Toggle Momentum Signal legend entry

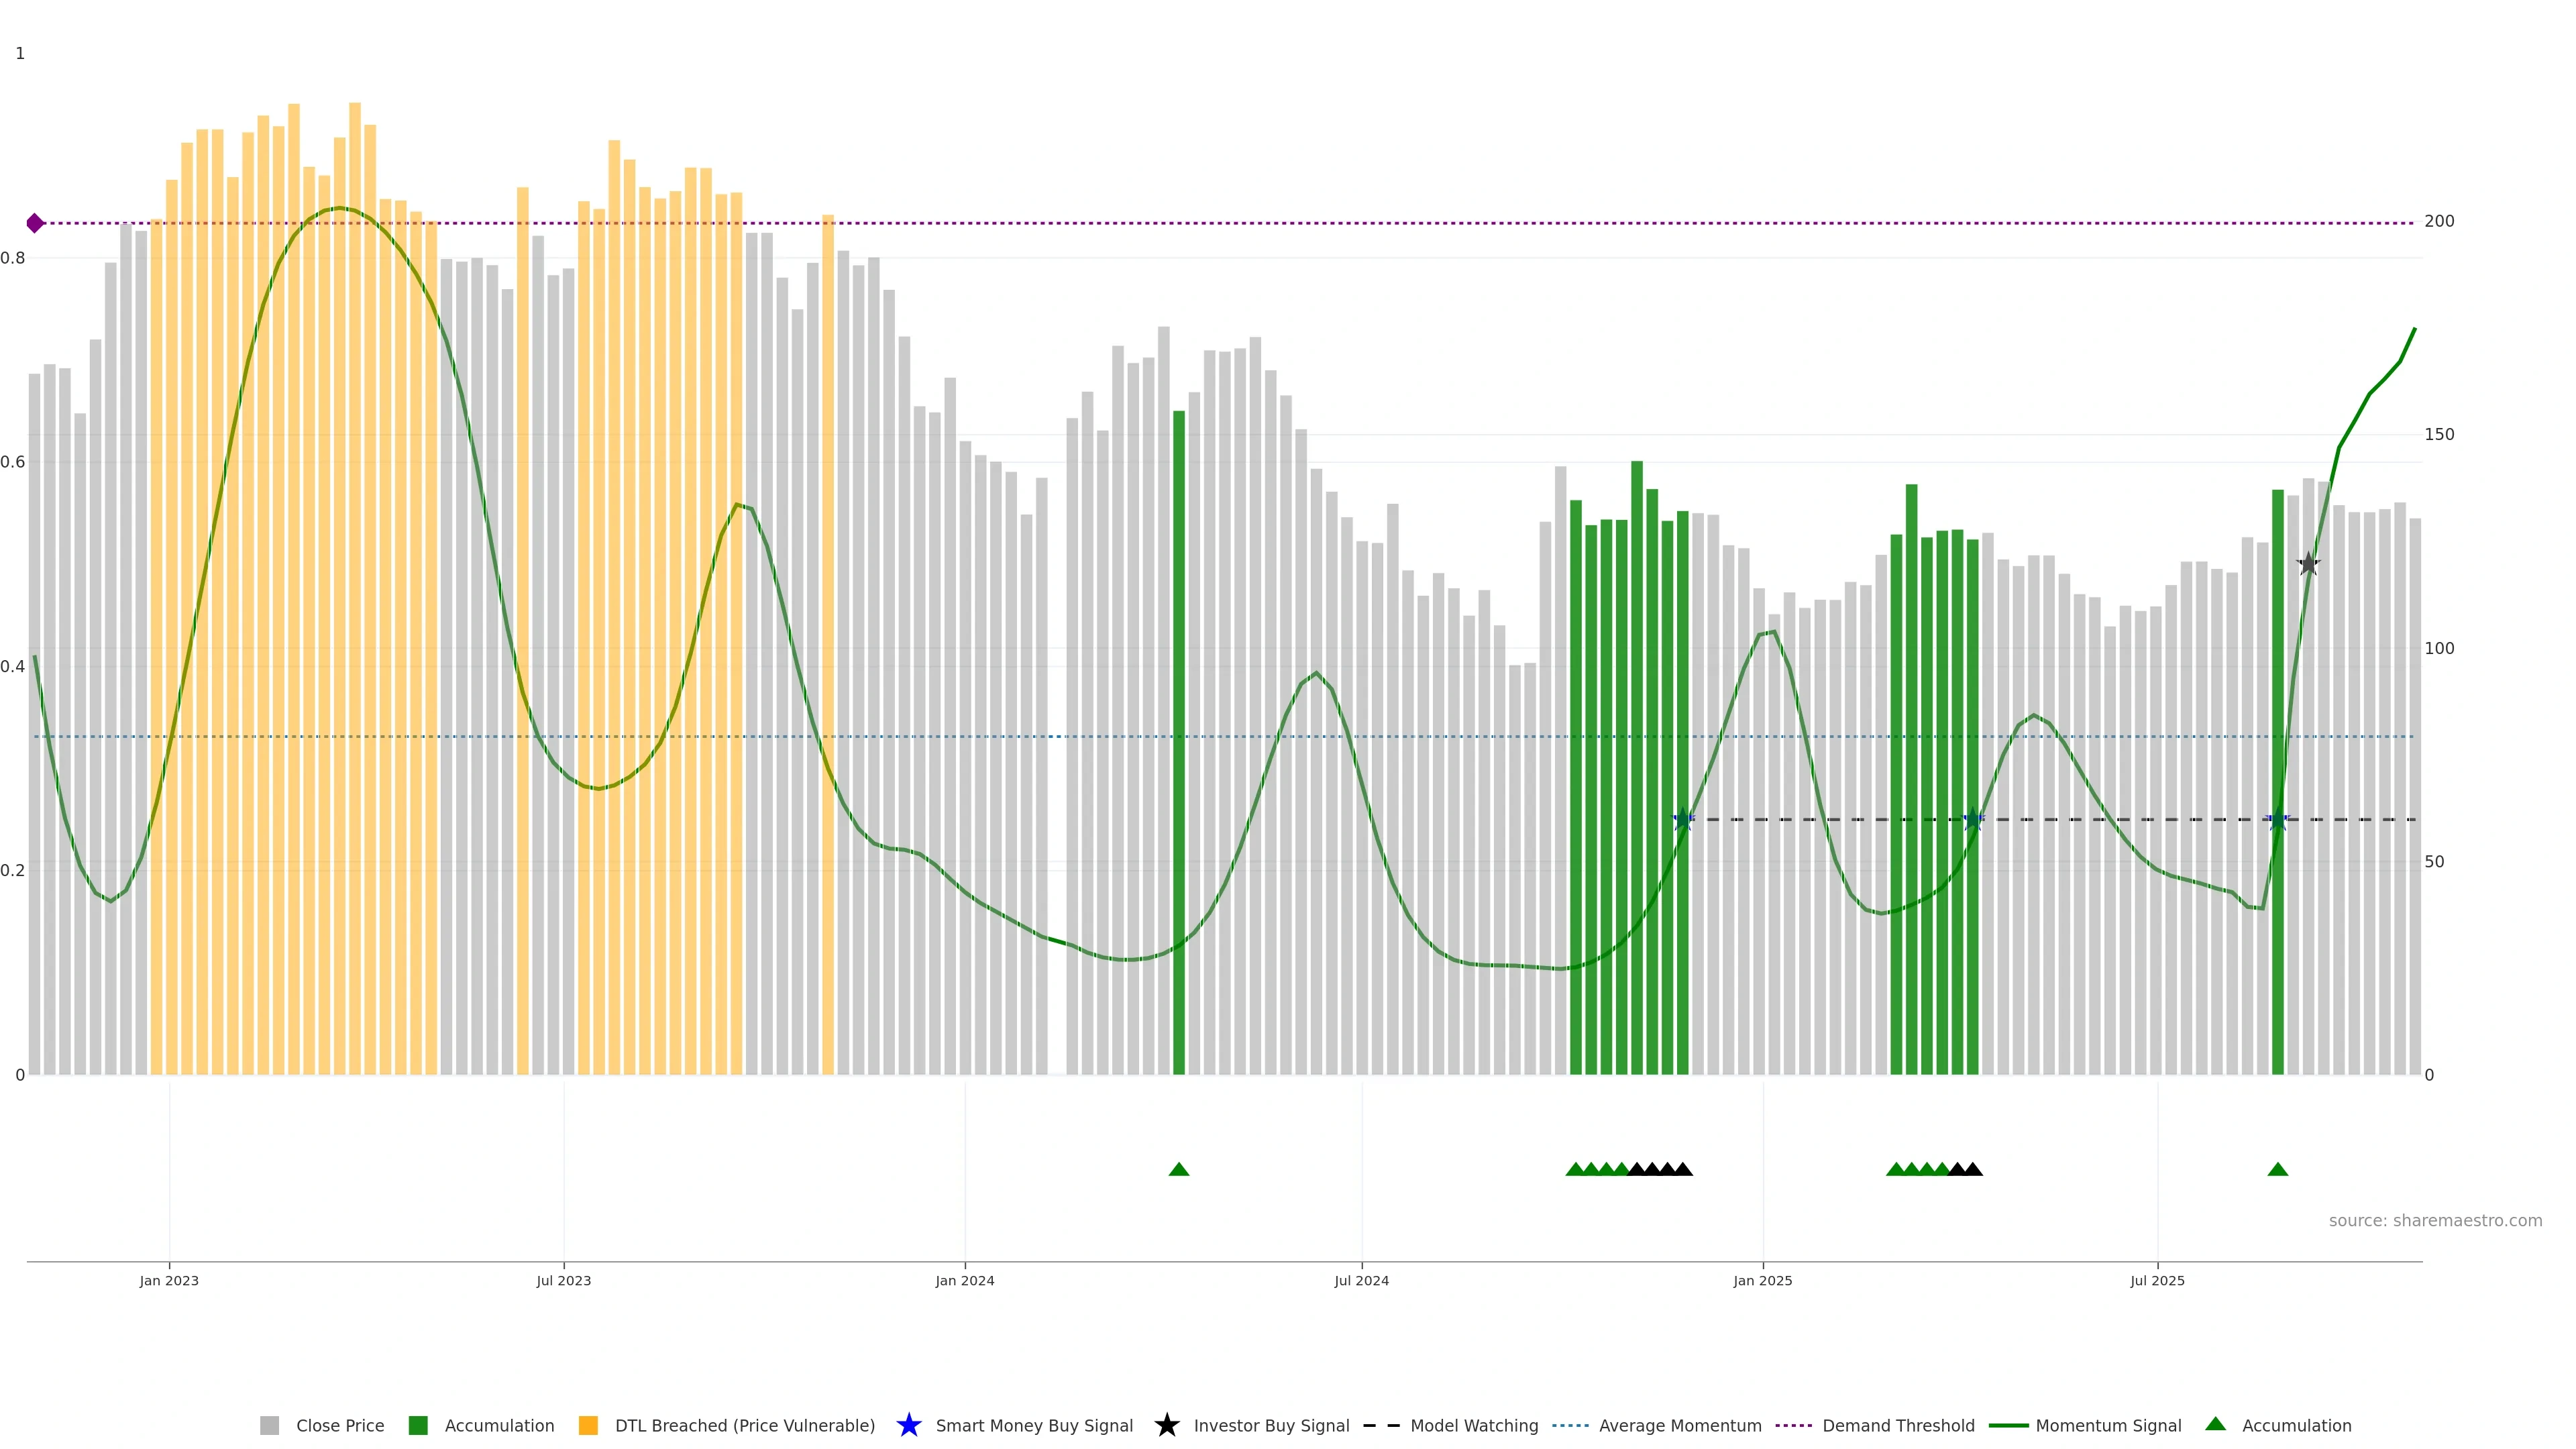point(2108,1426)
